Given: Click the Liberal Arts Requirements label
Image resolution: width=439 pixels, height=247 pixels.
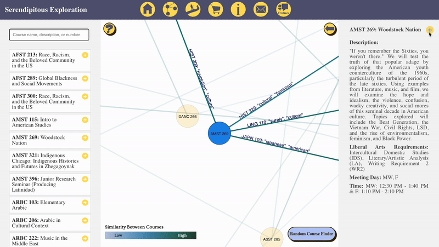Looking at the screenshot, I should [389, 147].
